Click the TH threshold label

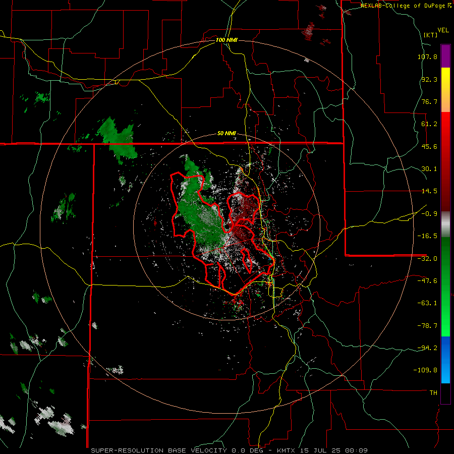tap(433, 393)
